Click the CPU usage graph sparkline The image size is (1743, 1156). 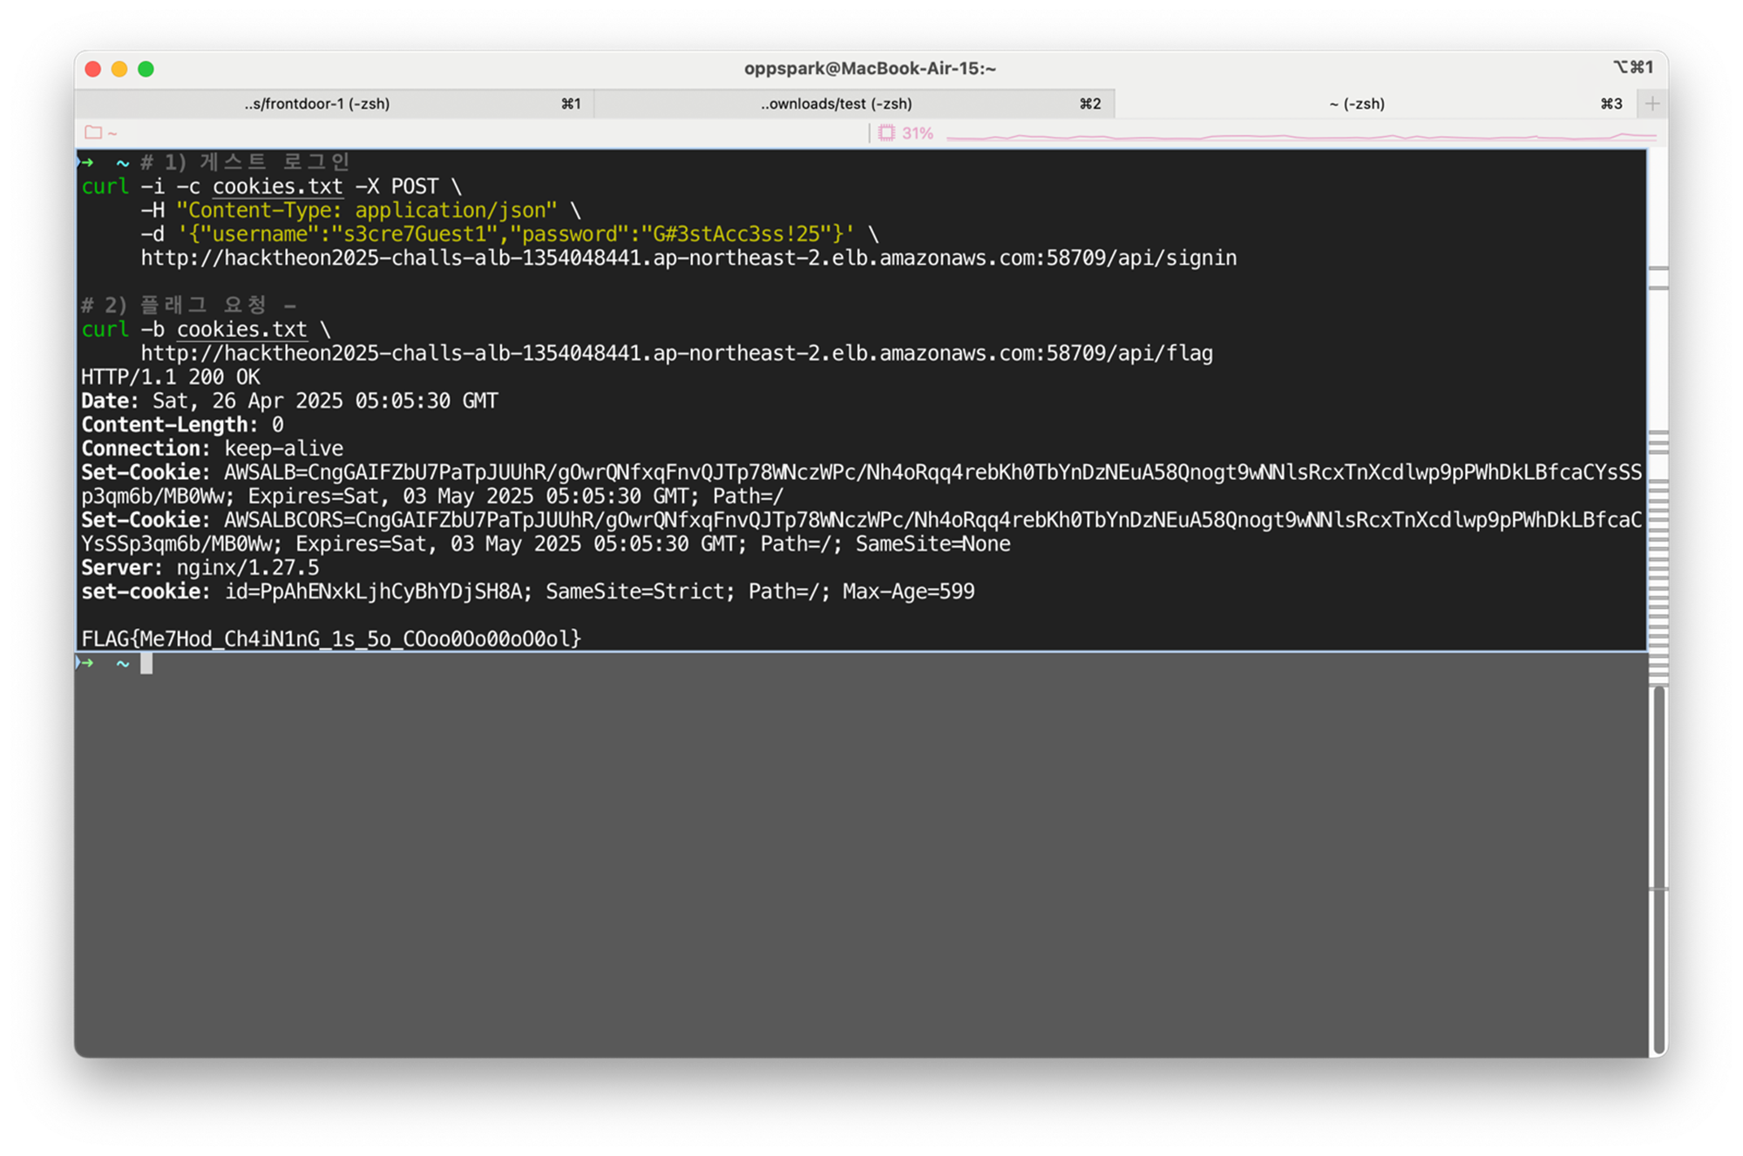point(1299,136)
